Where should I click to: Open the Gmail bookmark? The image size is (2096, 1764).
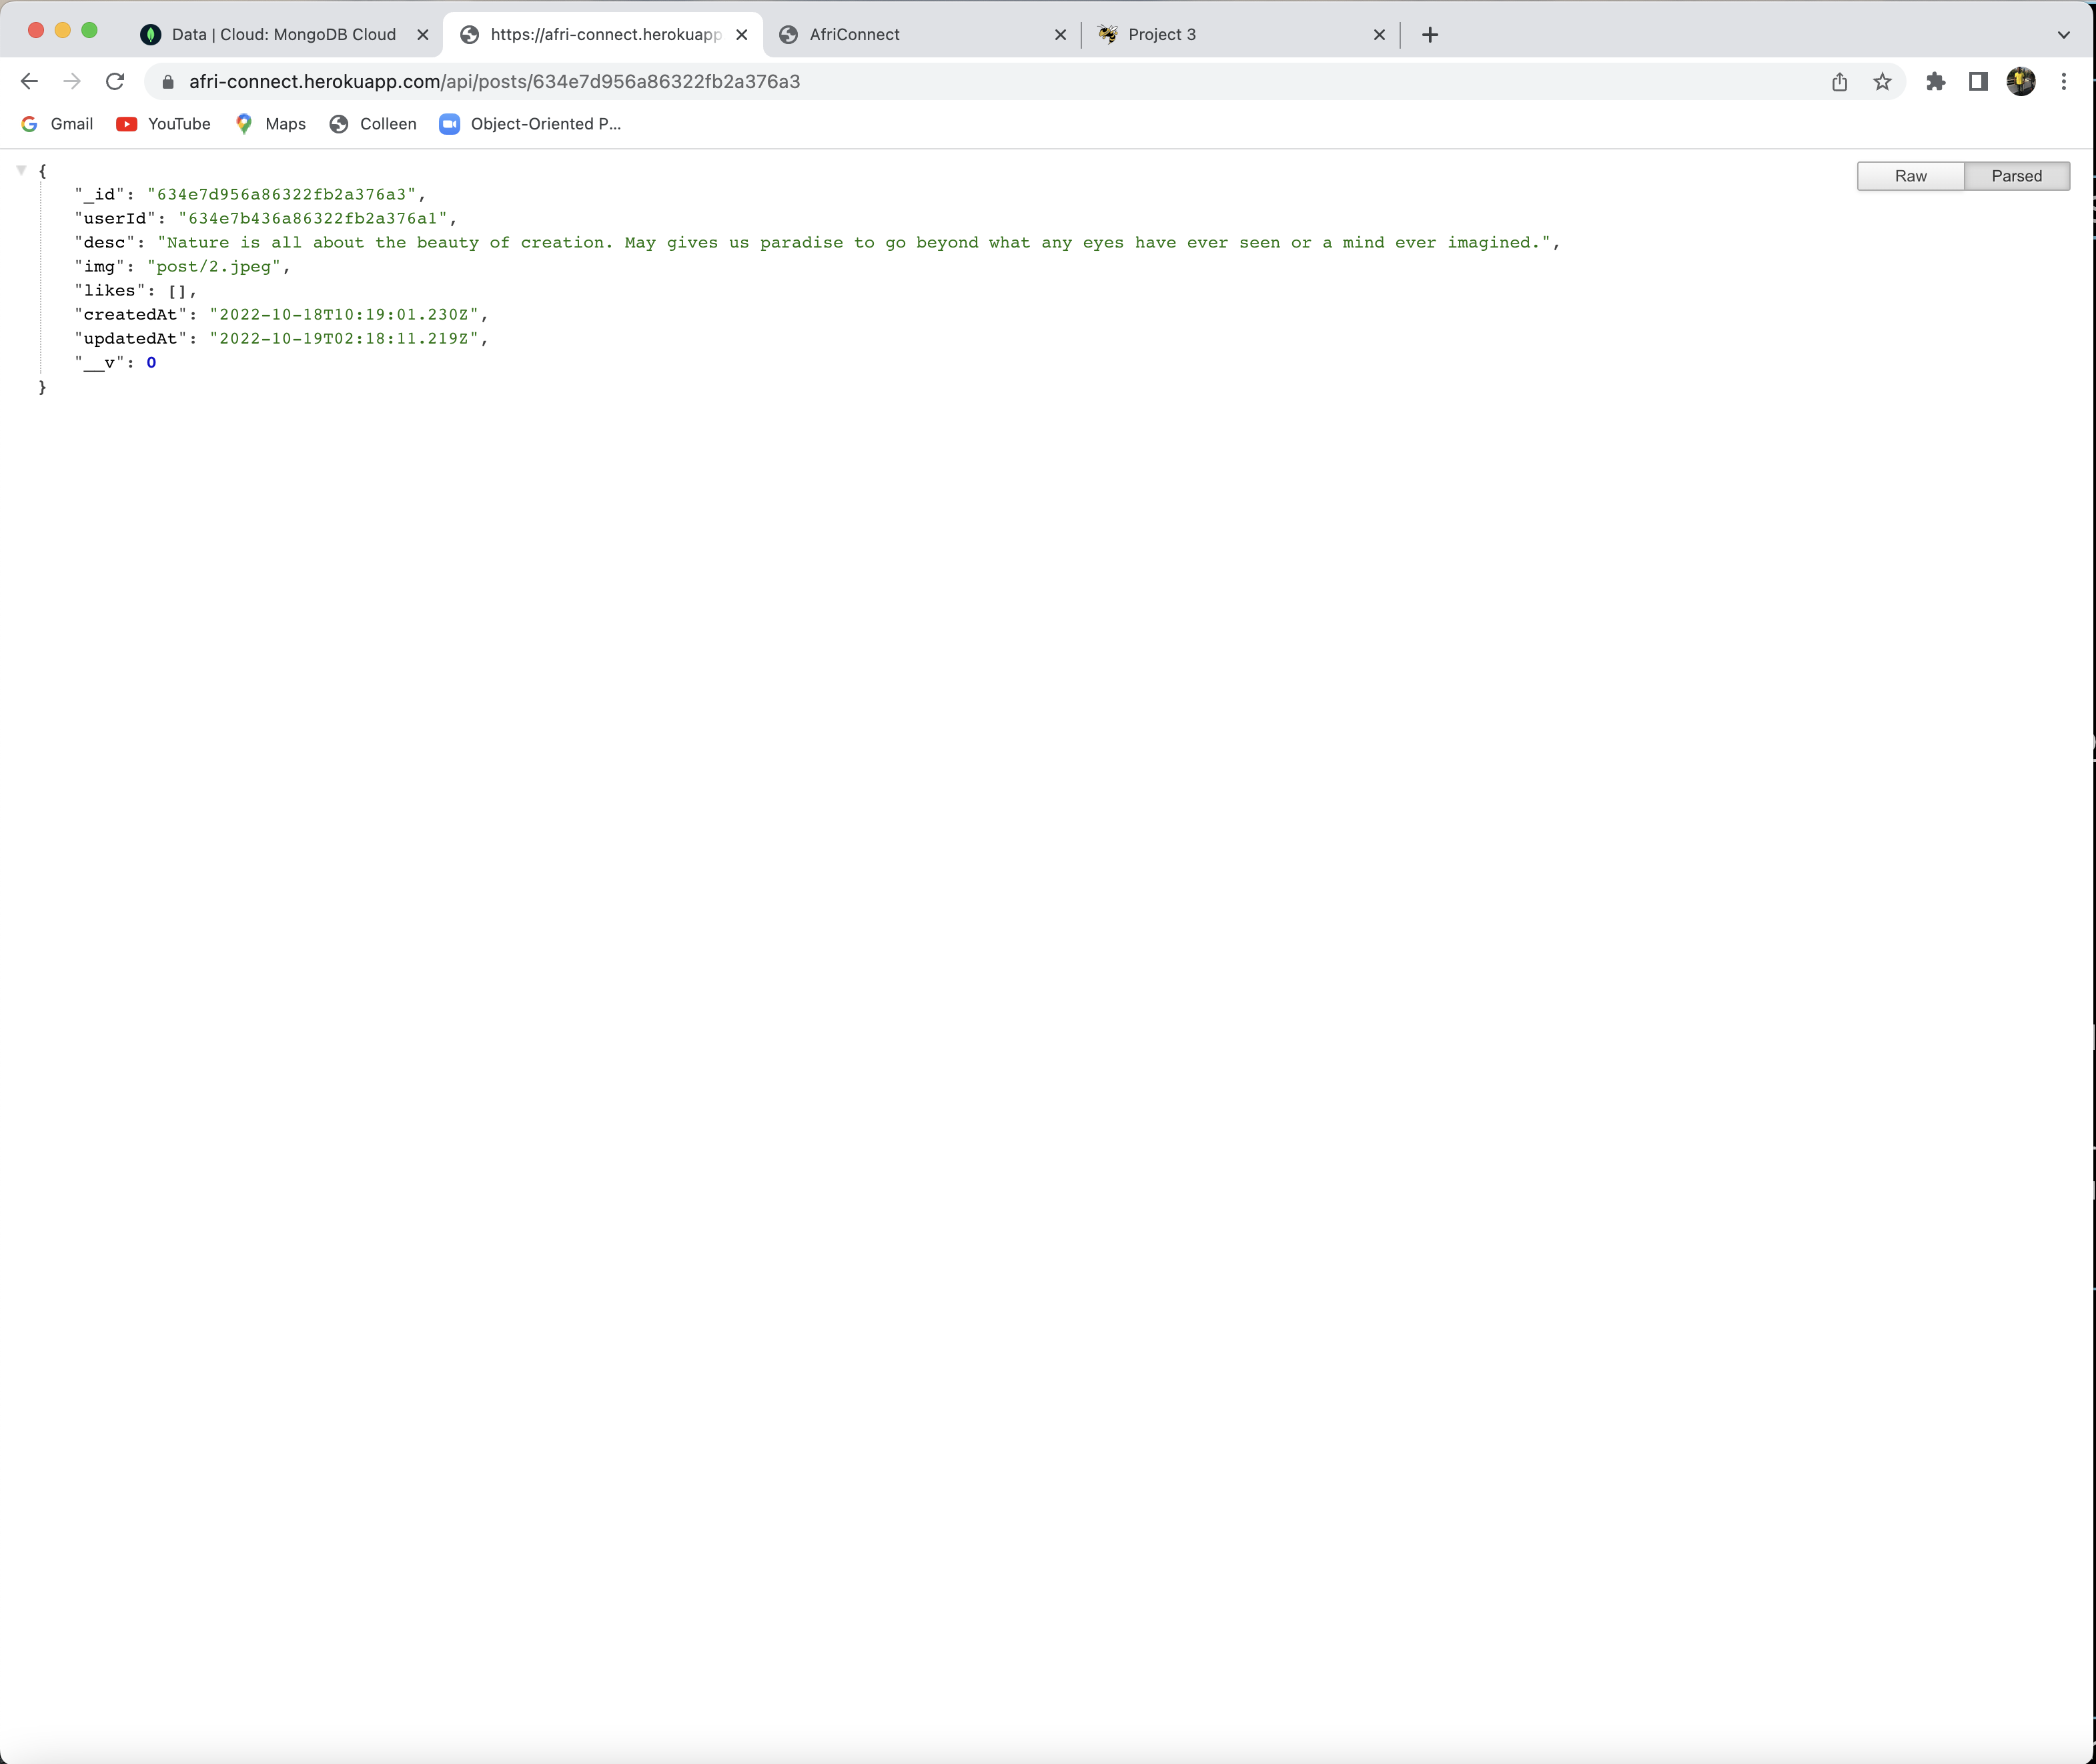click(x=56, y=124)
